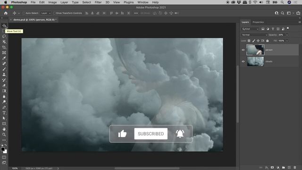
Task: Expand the status bar info arrow
Action: 58,168
